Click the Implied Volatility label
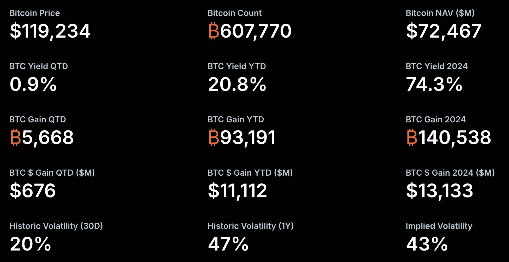509x262 pixels. click(x=439, y=226)
